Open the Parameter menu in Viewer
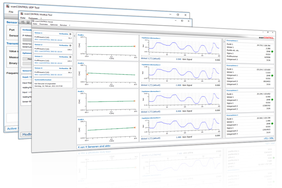Viewport: 282px width, 188px height. click(44, 24)
